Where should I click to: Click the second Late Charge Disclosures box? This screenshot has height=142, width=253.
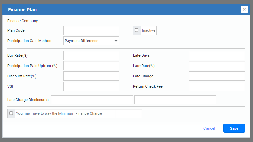coord(175,100)
